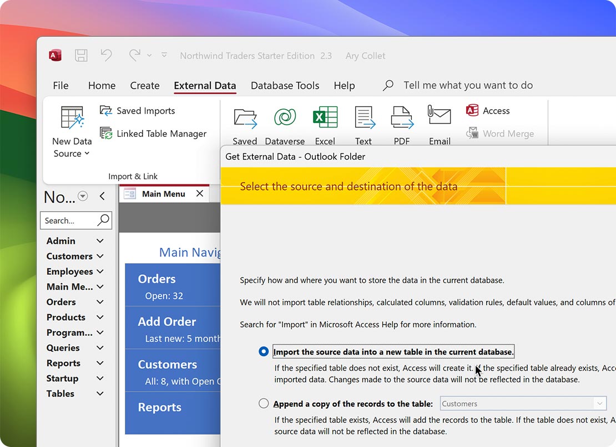Open the Customers table dropdown in dialog

600,403
